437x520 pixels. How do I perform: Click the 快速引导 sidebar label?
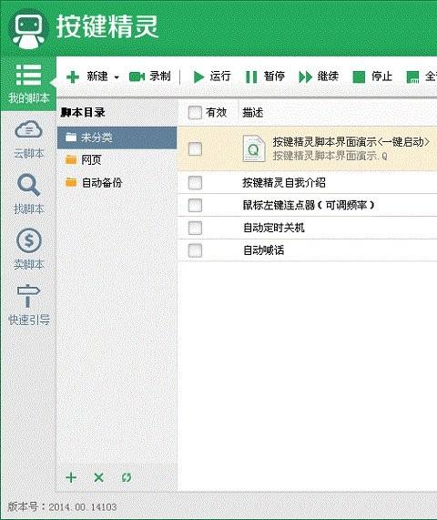(29, 321)
